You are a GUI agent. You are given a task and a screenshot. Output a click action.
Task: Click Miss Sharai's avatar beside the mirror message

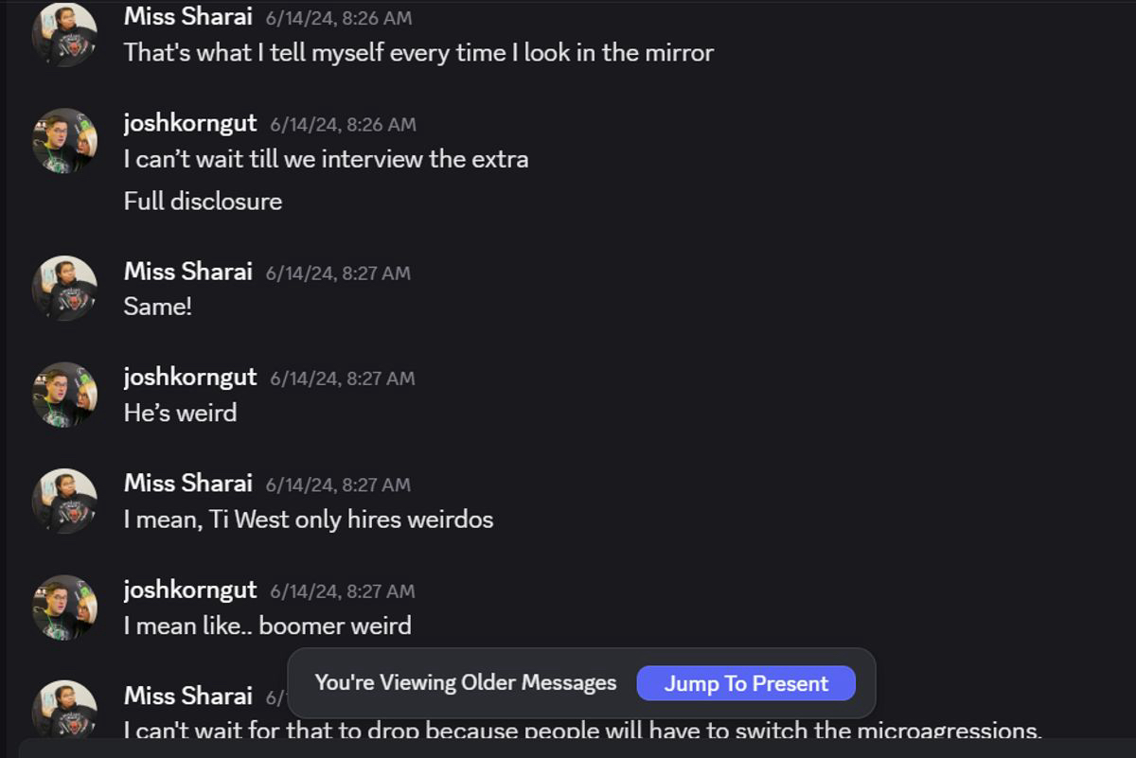pos(64,35)
